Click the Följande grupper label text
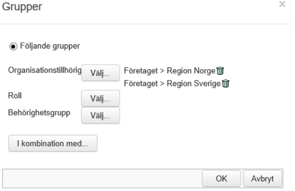The width and height of the screenshot is (295, 191). pos(50,46)
